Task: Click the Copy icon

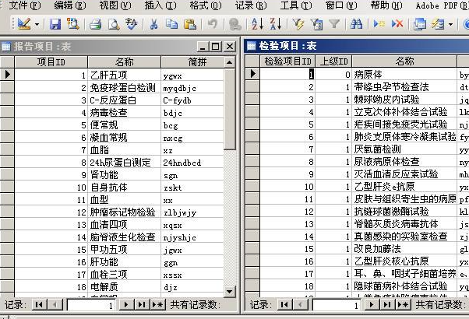Action: tap(171, 24)
